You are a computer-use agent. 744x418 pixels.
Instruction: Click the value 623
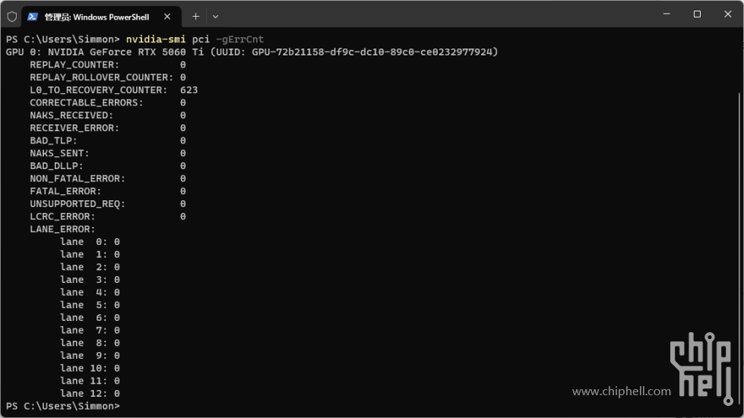188,90
